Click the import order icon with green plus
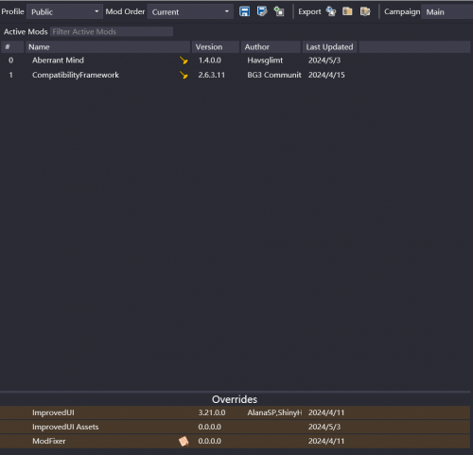473x455 pixels. point(279,11)
